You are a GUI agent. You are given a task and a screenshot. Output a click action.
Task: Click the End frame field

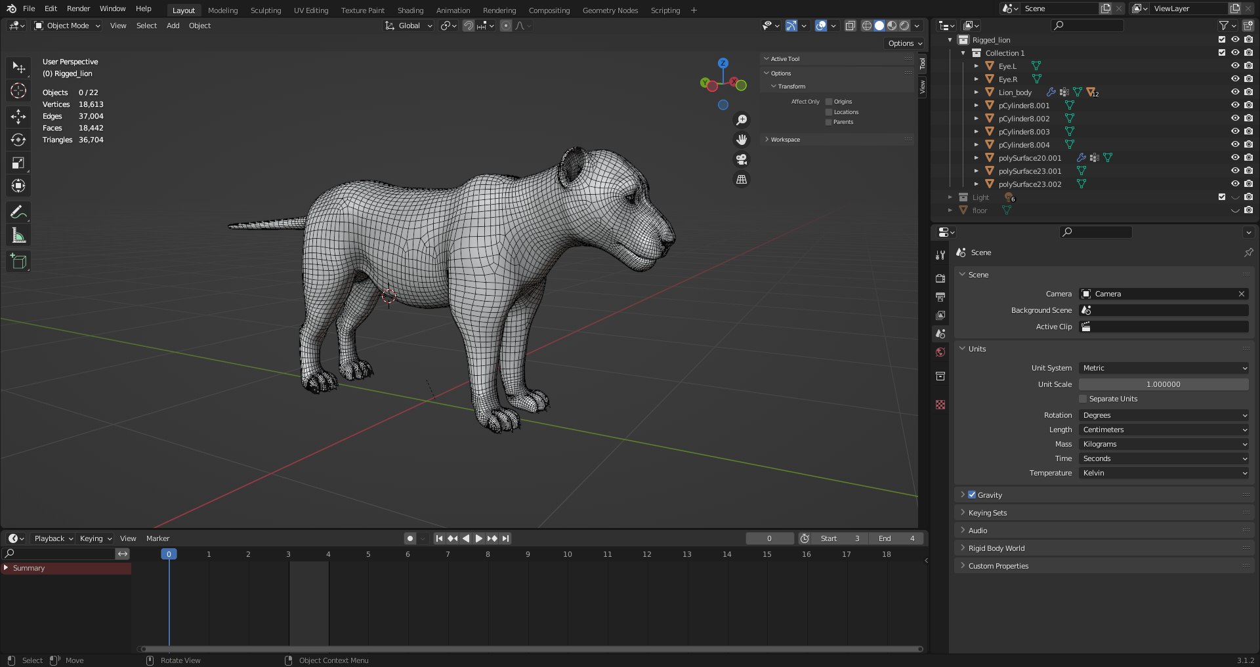pos(896,538)
